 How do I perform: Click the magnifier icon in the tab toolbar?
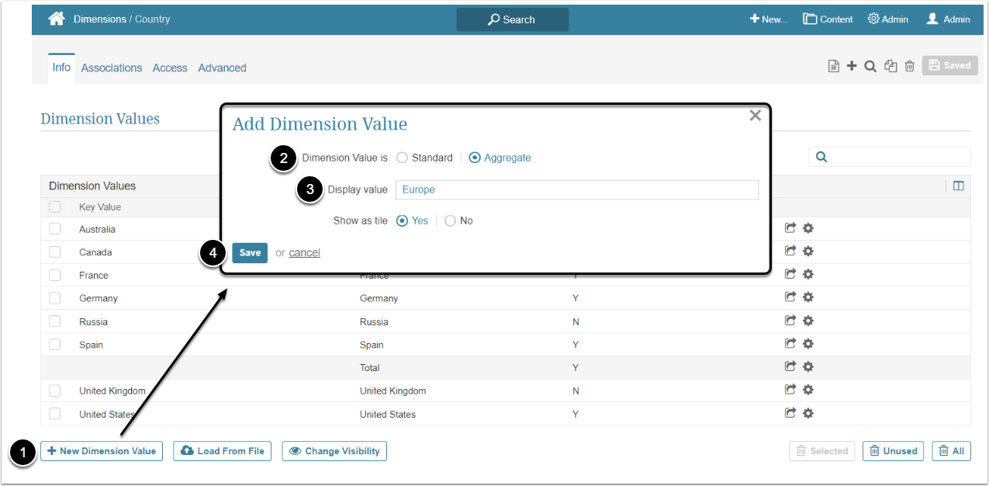pos(870,67)
